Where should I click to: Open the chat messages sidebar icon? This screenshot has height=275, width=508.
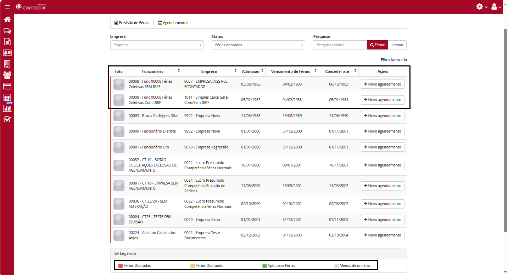tap(7, 31)
